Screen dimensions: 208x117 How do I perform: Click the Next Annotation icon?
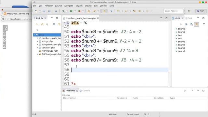[x=118, y=11]
